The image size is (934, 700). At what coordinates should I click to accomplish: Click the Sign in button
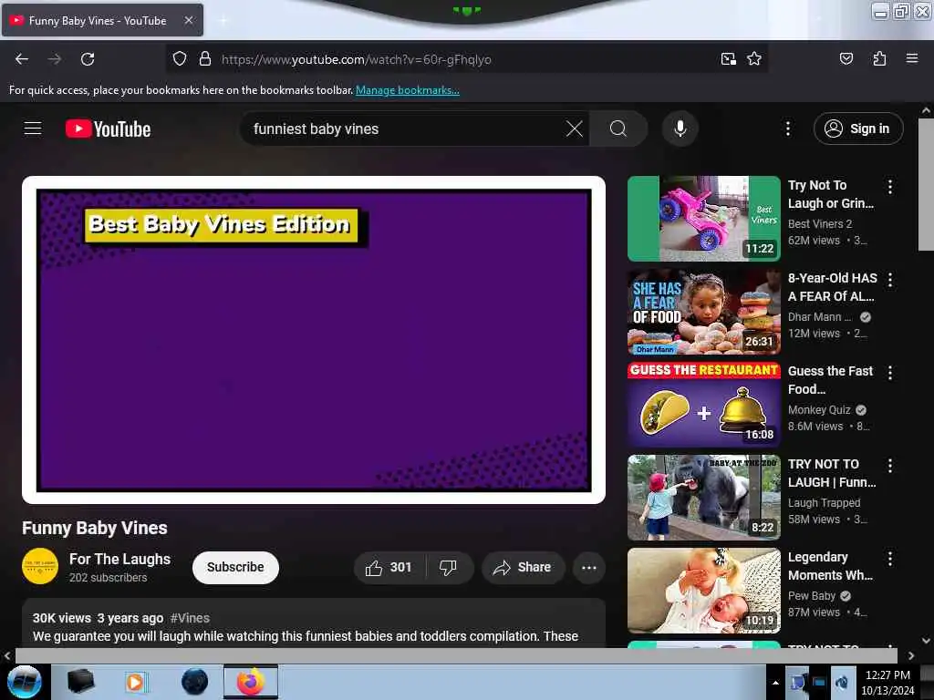pos(857,129)
